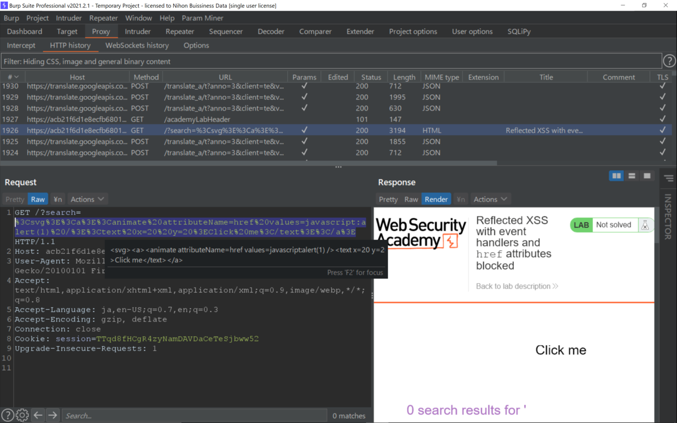Switch to the Sequencer tab
677x423 pixels.
point(226,32)
